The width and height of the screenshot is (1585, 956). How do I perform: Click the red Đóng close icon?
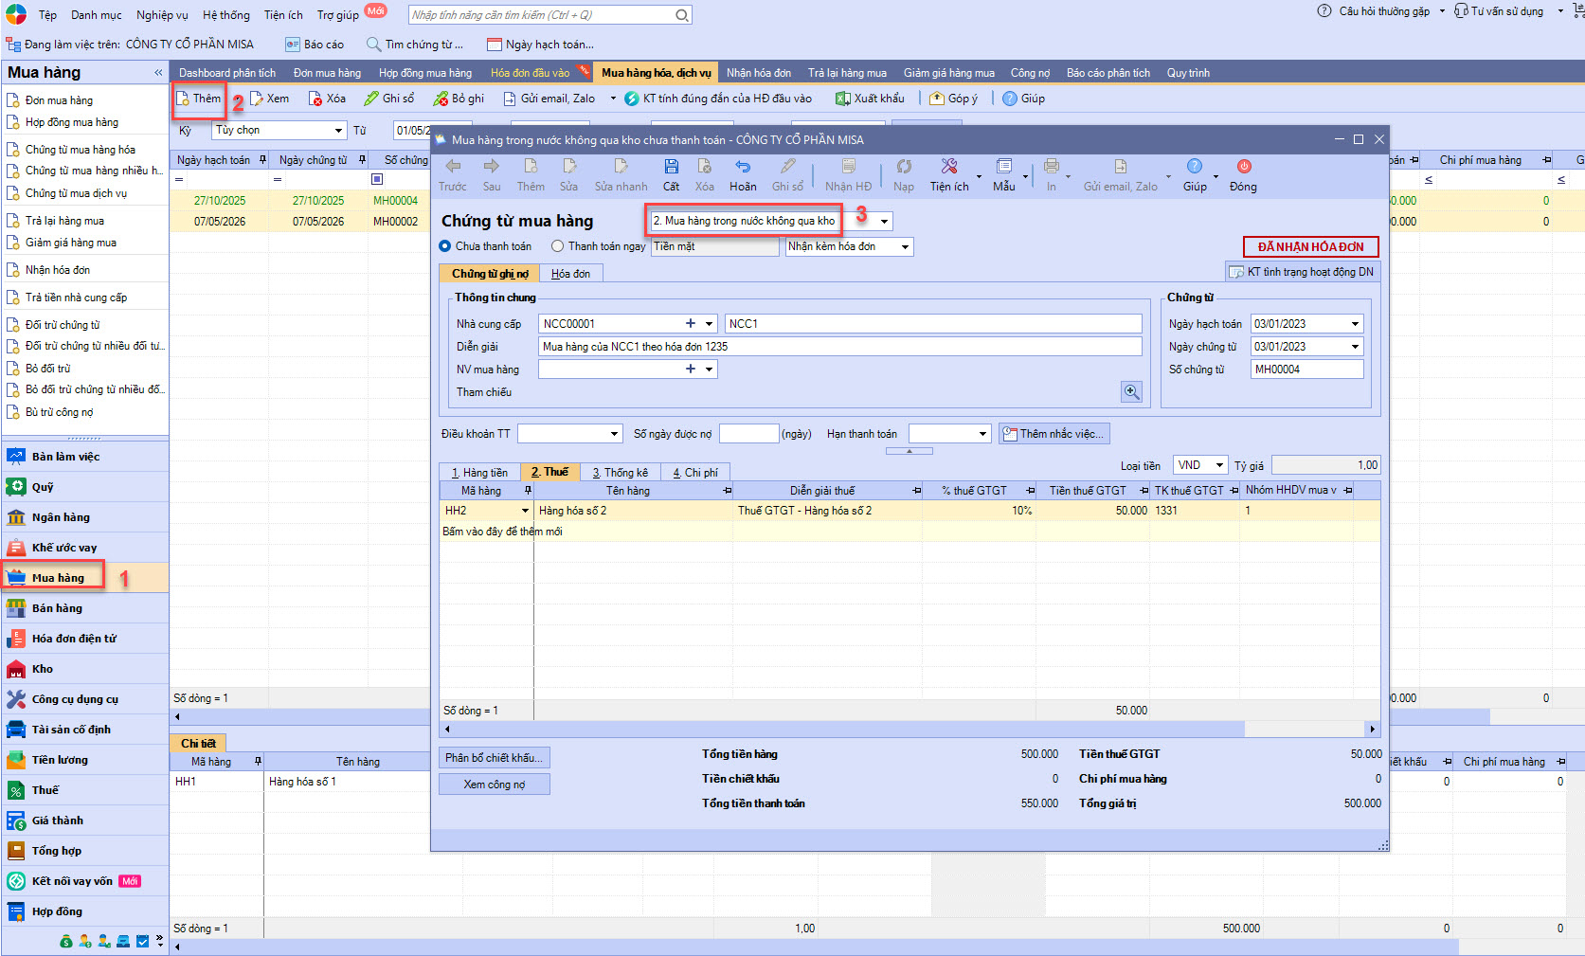[1243, 168]
